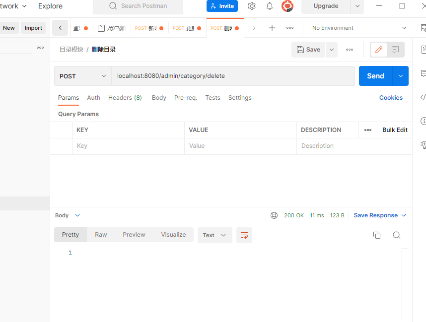
Task: Open request info panel in right sidebar
Action: click(x=424, y=121)
